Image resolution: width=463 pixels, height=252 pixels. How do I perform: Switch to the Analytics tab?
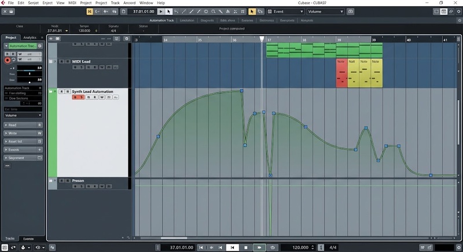click(x=30, y=38)
